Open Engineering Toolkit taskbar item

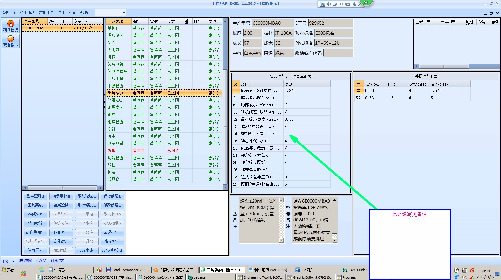click(x=261, y=277)
